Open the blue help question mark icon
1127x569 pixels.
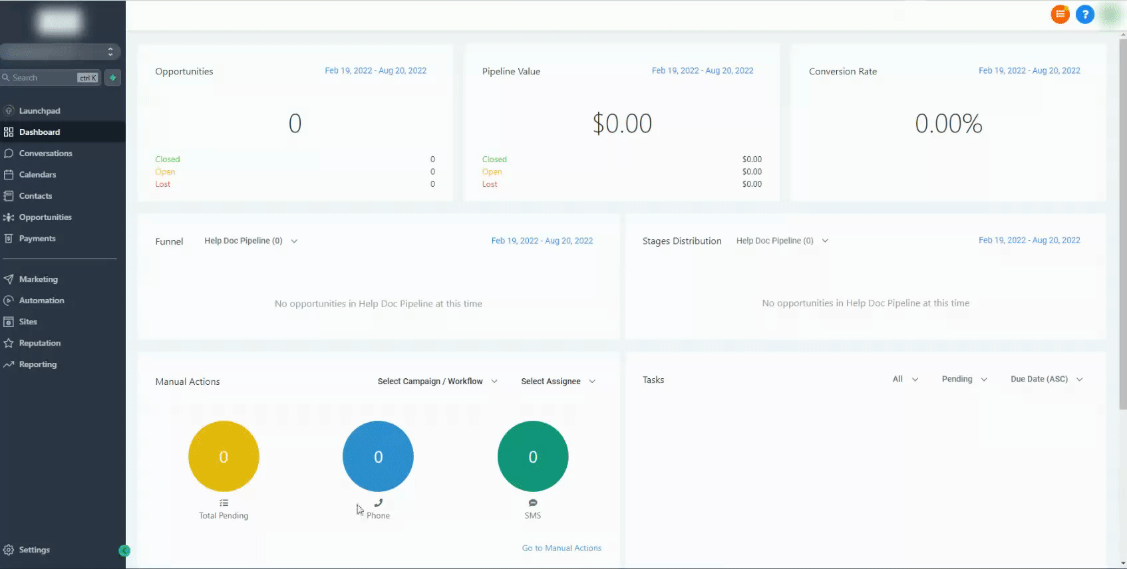coord(1085,14)
